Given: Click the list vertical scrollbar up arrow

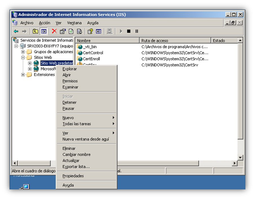Looking at the screenshot, I should (x=240, y=40).
